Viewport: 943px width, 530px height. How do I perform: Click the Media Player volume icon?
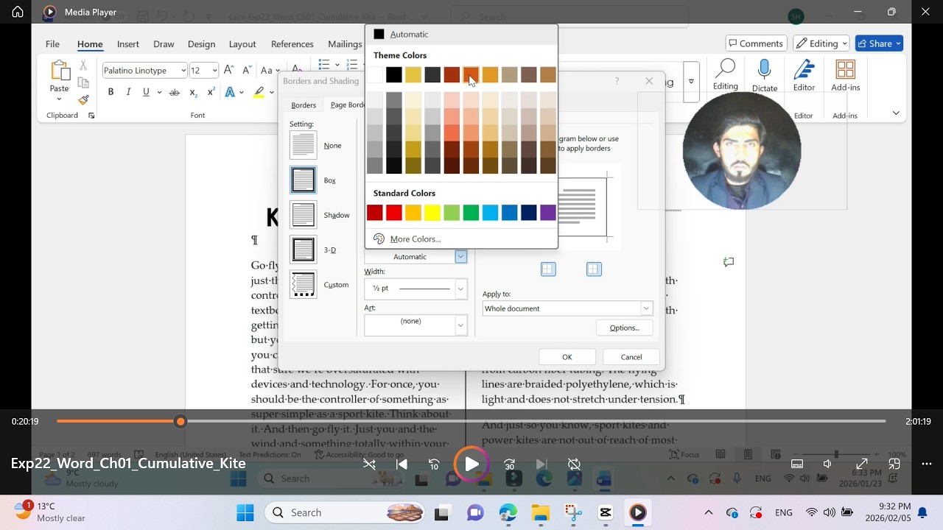point(827,464)
